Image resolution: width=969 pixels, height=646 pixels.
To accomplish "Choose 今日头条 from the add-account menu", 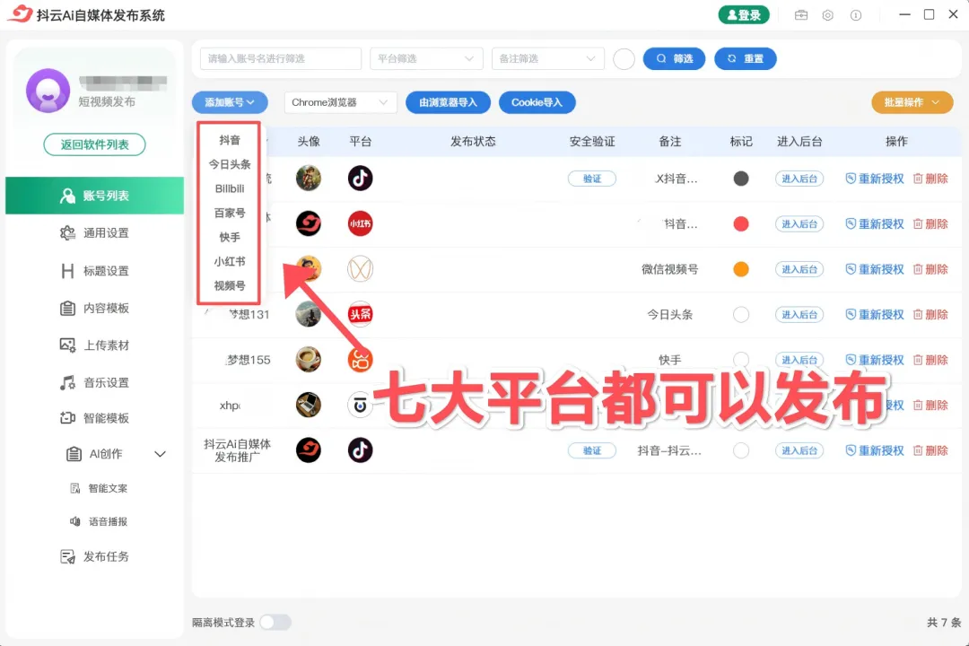I will [x=230, y=164].
